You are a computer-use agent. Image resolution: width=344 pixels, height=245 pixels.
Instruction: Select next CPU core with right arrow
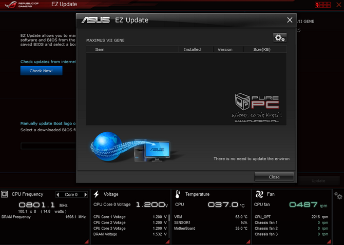coord(86,194)
